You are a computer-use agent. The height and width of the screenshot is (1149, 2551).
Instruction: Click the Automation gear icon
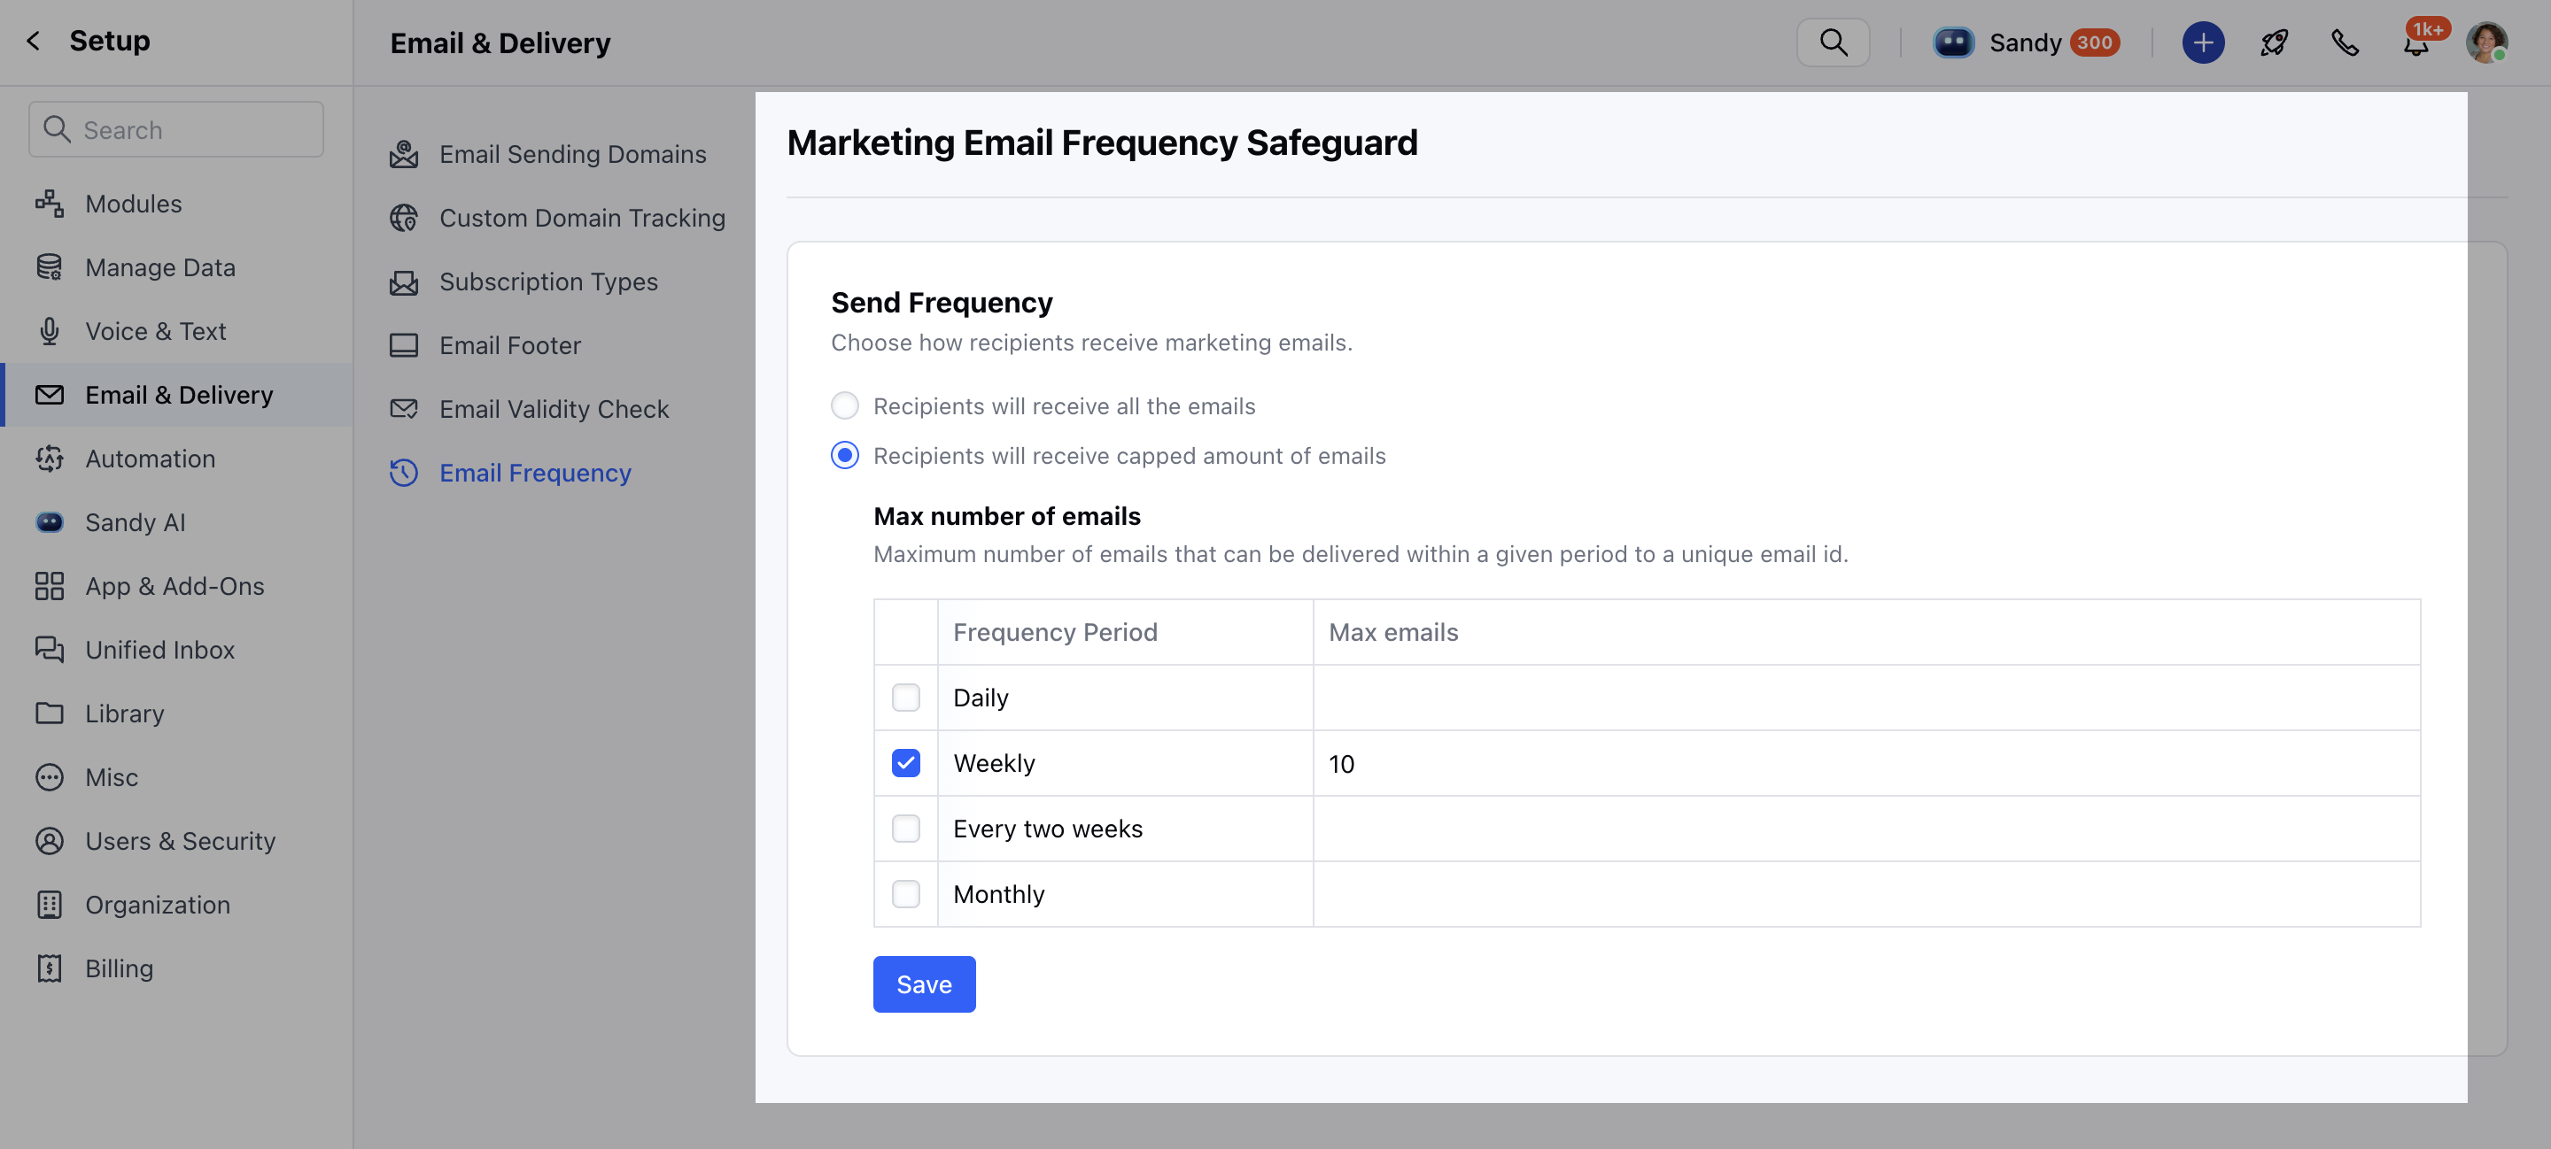50,459
